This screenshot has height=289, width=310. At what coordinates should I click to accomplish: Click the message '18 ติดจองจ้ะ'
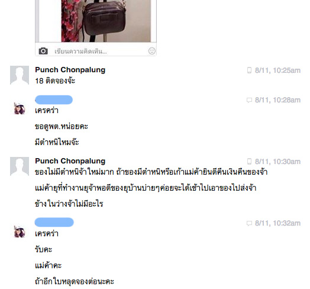(55, 81)
